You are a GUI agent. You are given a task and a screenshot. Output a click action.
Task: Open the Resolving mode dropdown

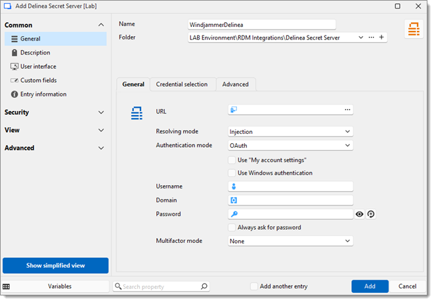(x=291, y=131)
